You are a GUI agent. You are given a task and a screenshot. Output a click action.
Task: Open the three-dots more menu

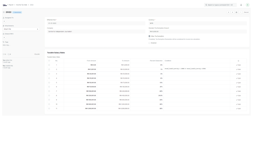tap(240, 12)
